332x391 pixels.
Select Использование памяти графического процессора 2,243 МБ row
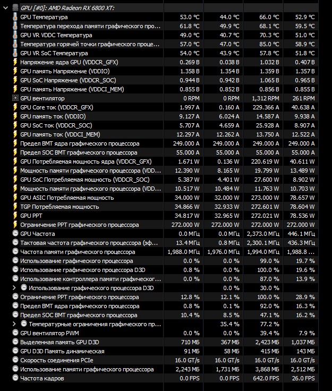pyautogui.click(x=165, y=369)
